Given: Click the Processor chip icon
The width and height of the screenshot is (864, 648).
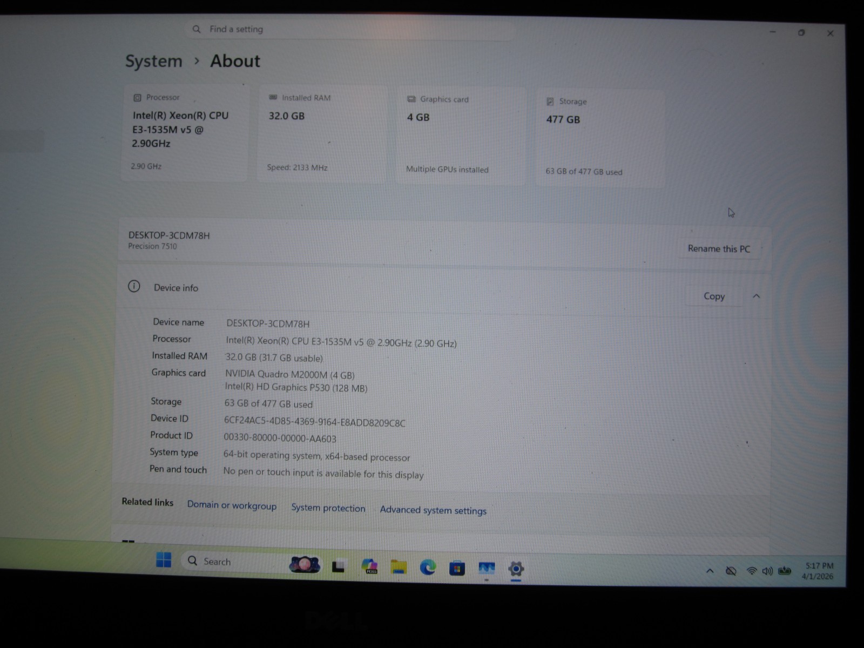Looking at the screenshot, I should pyautogui.click(x=137, y=98).
